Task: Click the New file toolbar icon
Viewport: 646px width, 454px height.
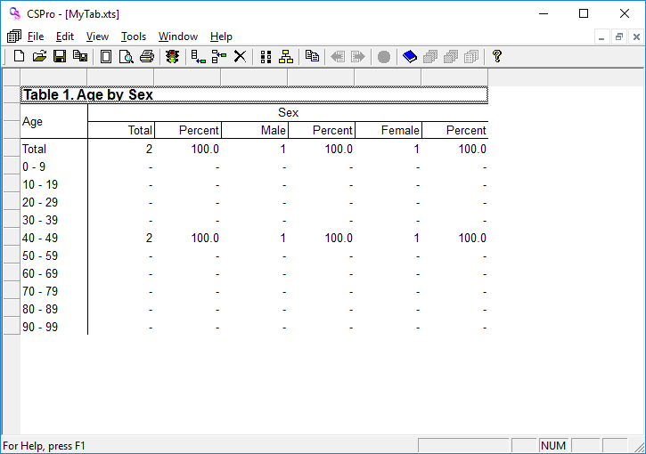Action: [x=19, y=56]
